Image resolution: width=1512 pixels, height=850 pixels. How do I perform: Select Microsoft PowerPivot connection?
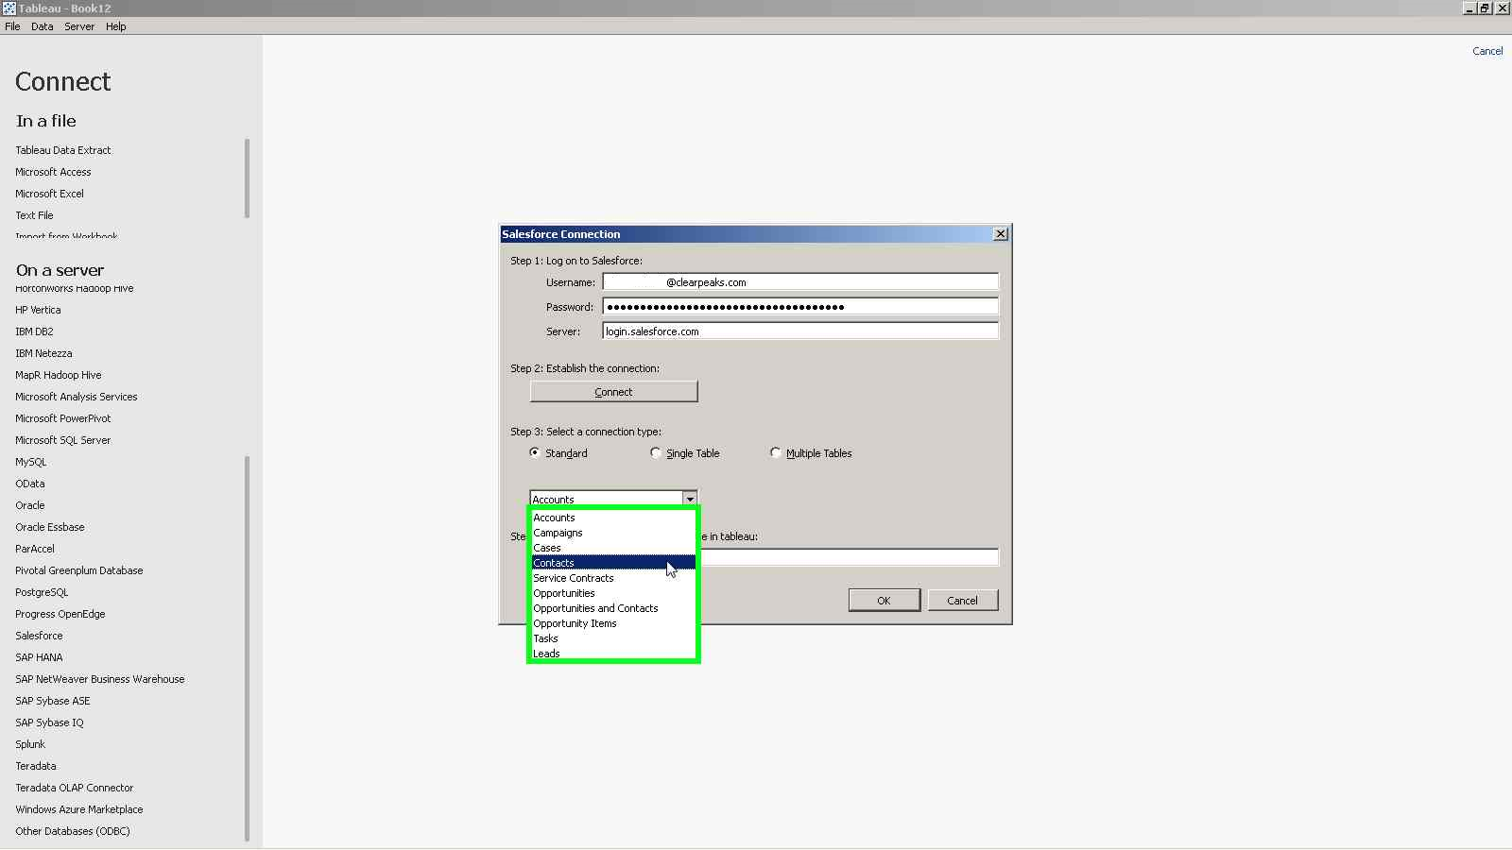click(x=62, y=418)
